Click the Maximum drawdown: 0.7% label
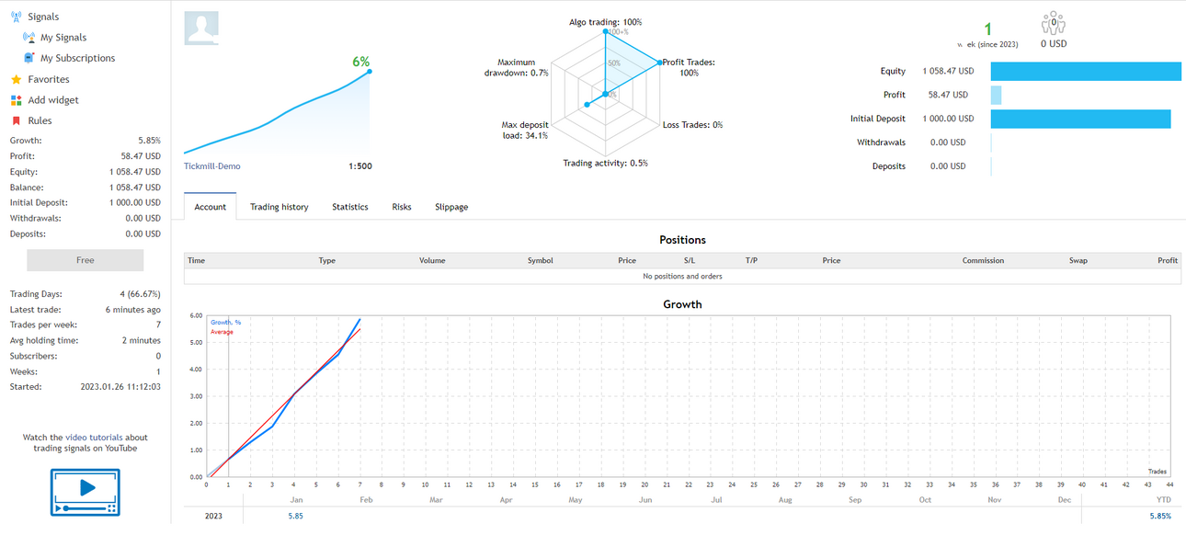 click(x=517, y=68)
